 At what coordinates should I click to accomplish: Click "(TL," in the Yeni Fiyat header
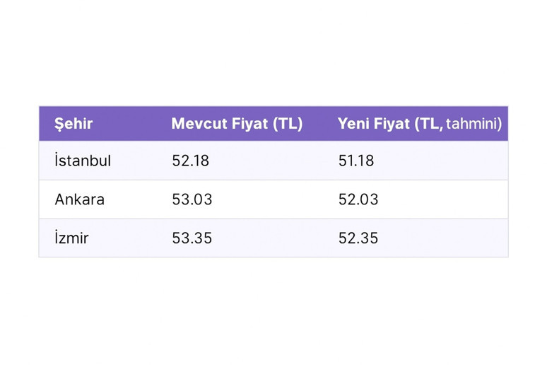pyautogui.click(x=428, y=124)
